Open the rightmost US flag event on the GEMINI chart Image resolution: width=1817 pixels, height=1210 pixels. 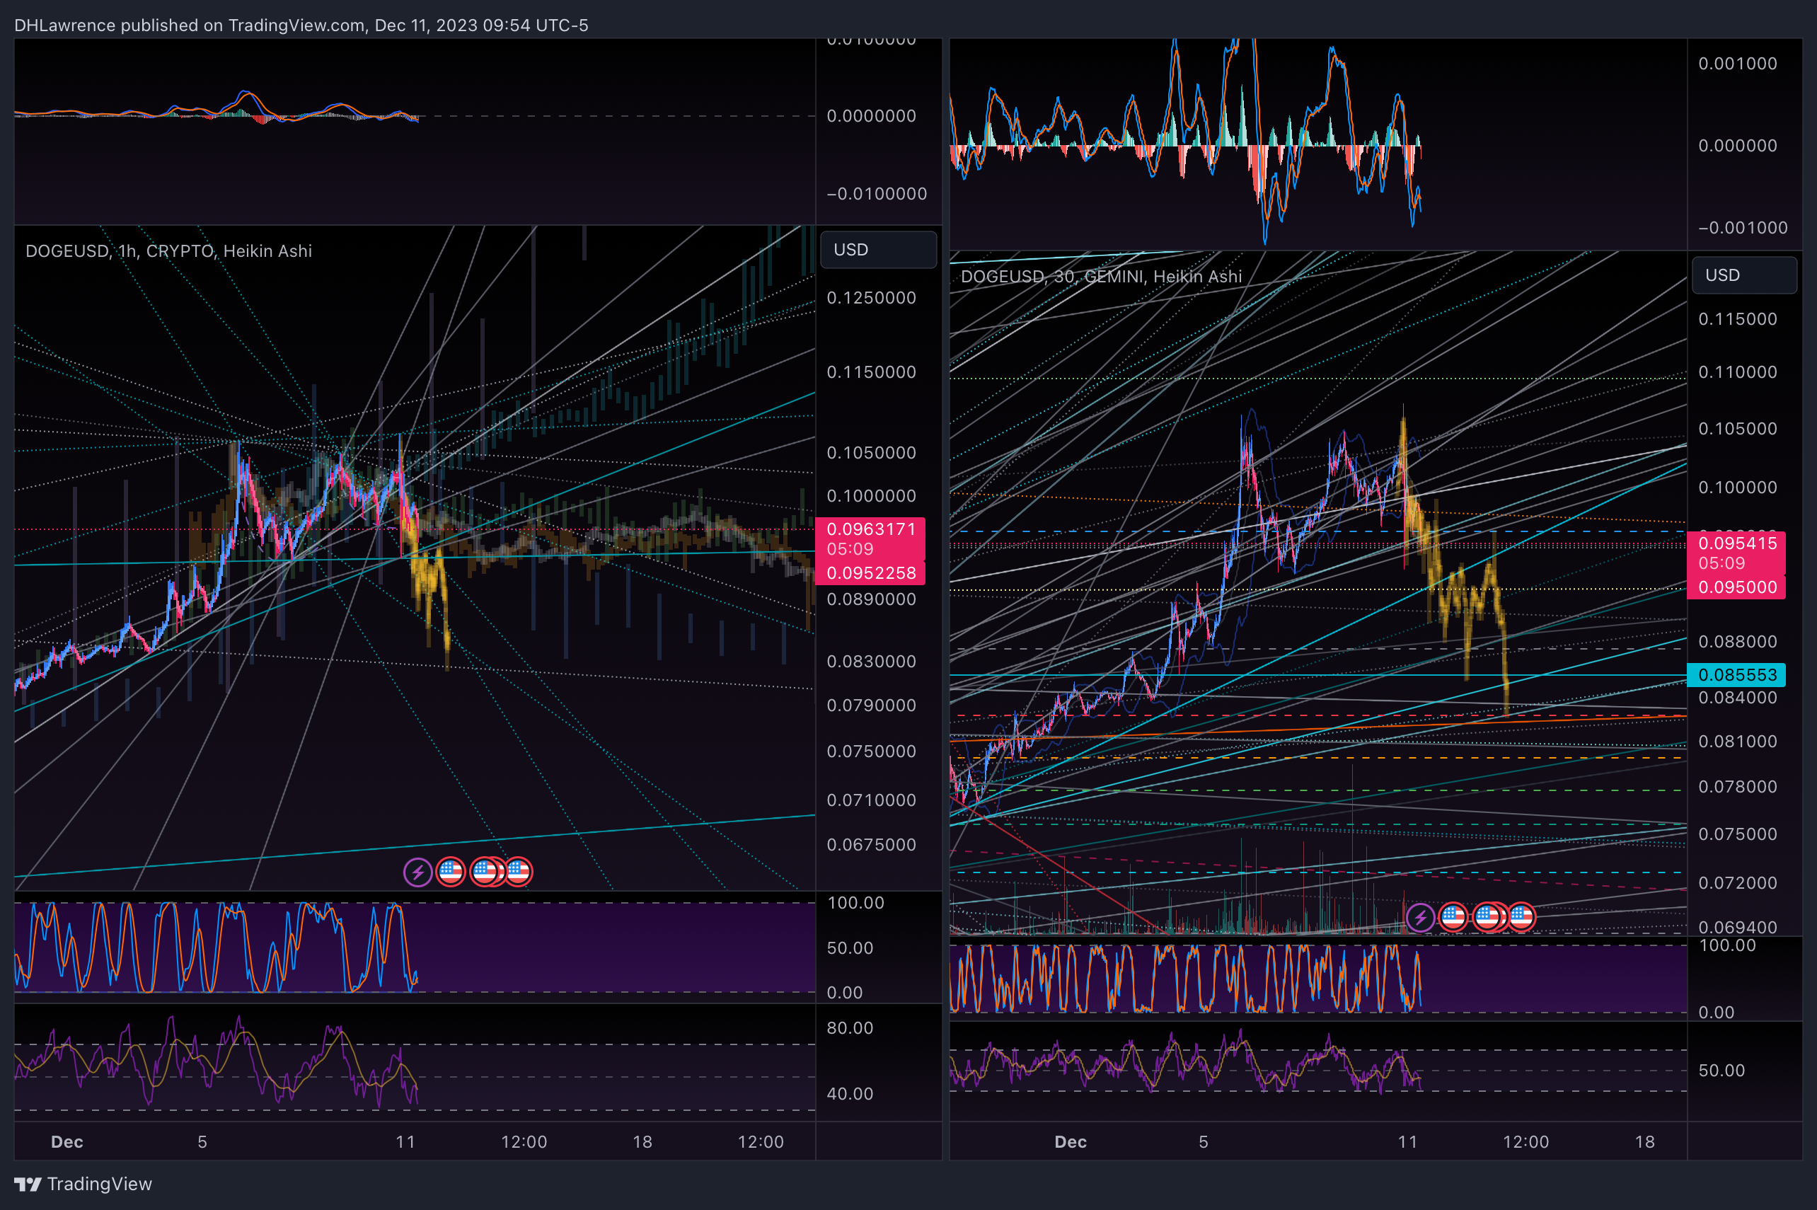click(1521, 918)
